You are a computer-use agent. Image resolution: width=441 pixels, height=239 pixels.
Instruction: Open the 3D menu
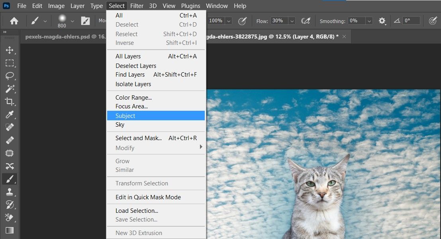pos(153,6)
